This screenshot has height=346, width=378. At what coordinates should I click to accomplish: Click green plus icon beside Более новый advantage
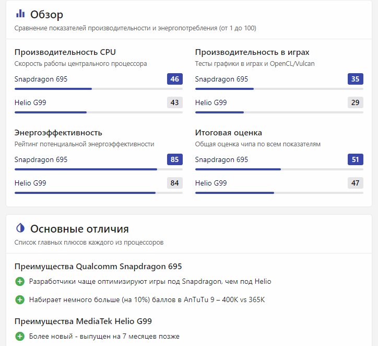coord(20,336)
